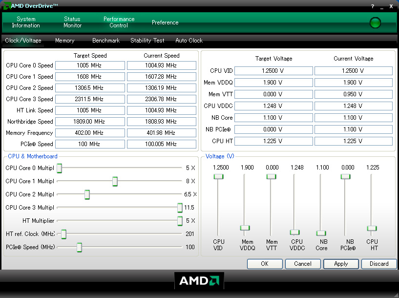Switch to the Auto Clock tab

[189, 41]
